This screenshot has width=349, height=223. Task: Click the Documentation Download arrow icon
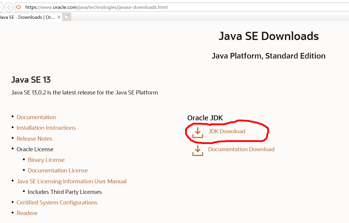[198, 151]
